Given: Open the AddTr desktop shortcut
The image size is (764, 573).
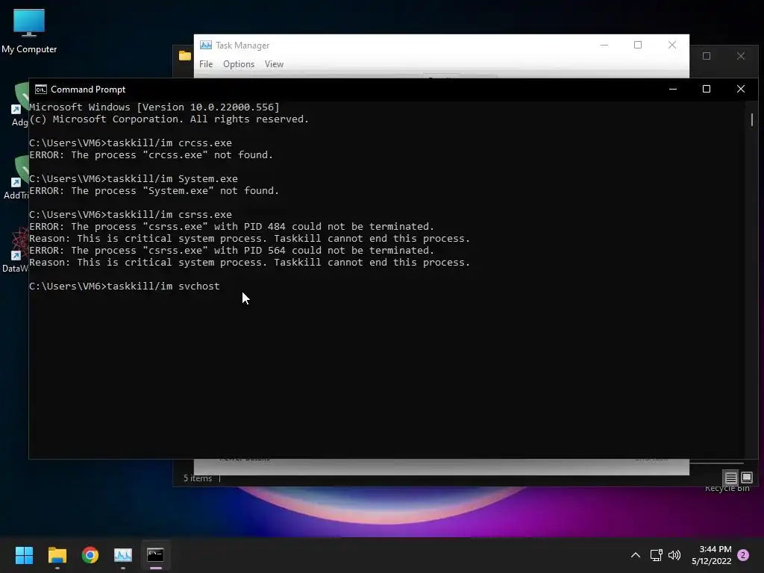Looking at the screenshot, I should 16,178.
